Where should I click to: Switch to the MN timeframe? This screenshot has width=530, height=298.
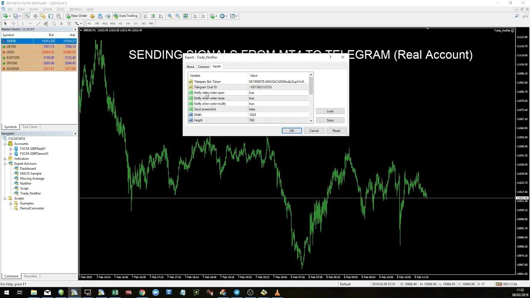coord(151,23)
